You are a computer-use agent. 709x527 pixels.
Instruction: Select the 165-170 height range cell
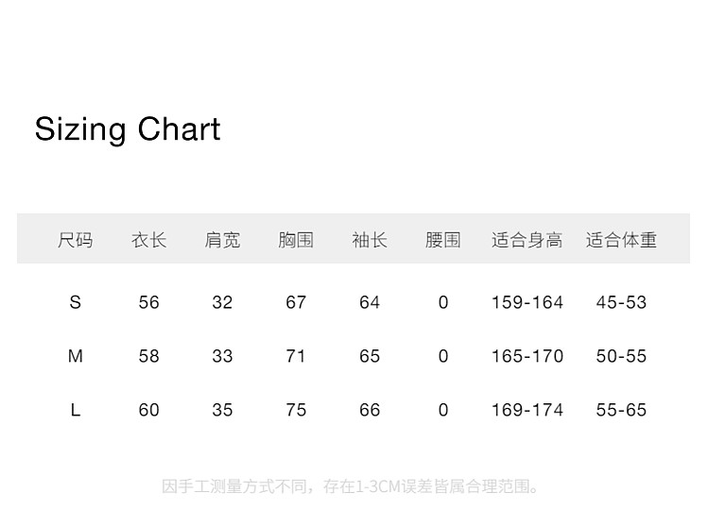point(527,356)
